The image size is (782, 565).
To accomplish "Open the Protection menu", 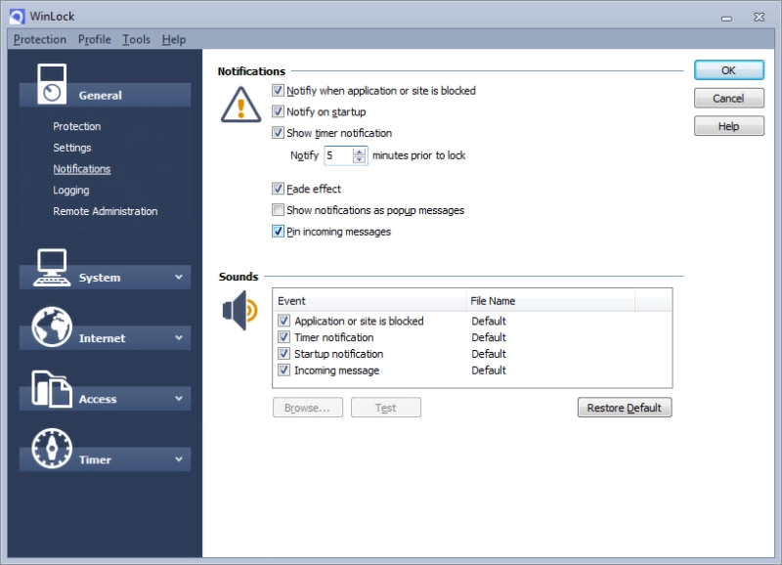I will pyautogui.click(x=40, y=39).
